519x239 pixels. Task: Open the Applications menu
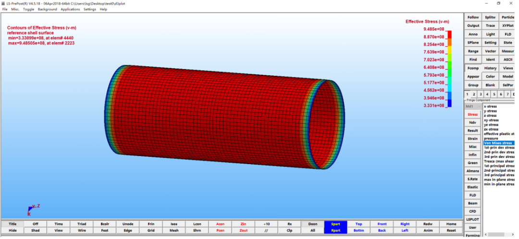pyautogui.click(x=70, y=9)
